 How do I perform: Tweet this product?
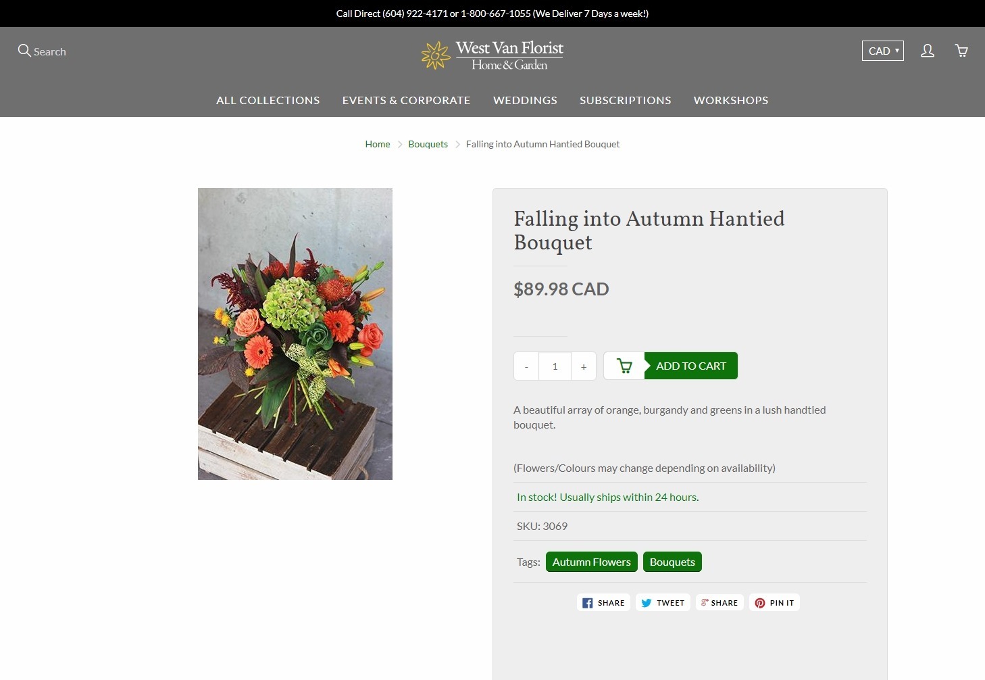[663, 602]
